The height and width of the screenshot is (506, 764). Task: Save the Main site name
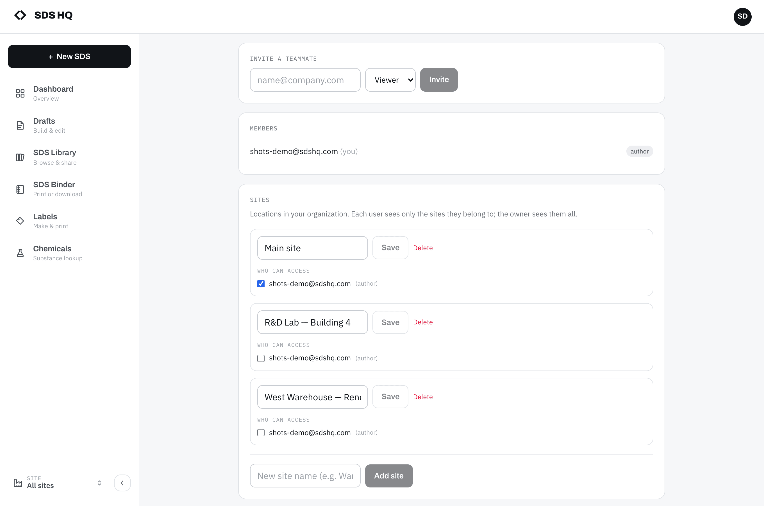click(x=390, y=248)
